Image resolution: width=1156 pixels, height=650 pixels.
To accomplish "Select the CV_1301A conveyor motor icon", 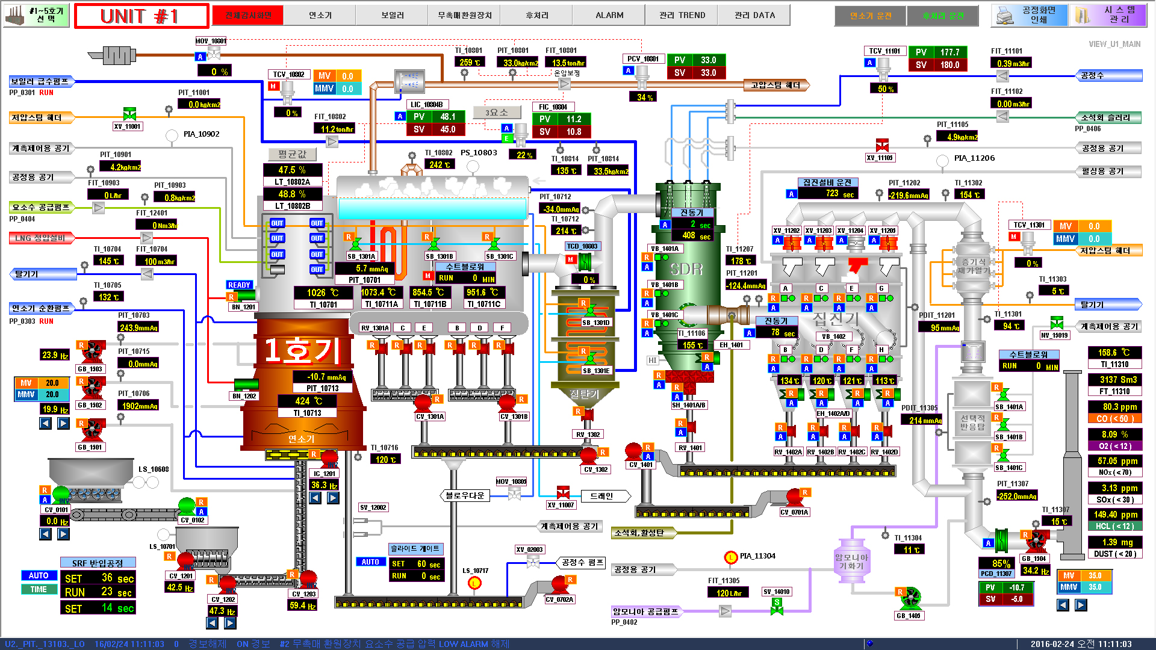I will coord(424,403).
